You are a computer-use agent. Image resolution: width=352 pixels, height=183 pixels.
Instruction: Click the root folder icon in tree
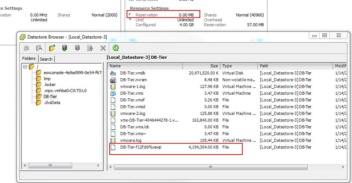pyautogui.click(x=32, y=67)
